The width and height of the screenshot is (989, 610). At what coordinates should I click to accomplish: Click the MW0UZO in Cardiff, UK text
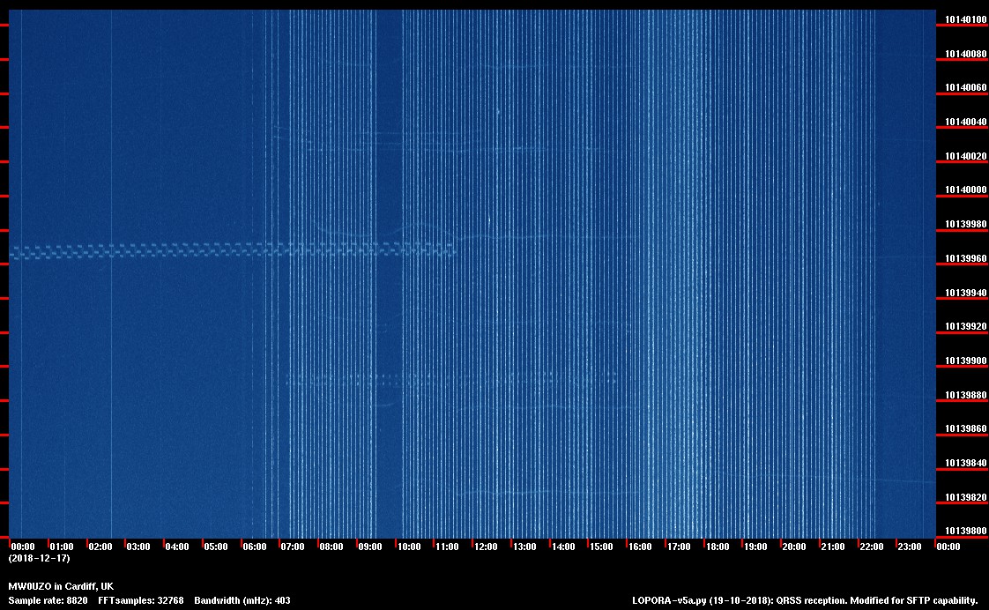pyautogui.click(x=61, y=586)
